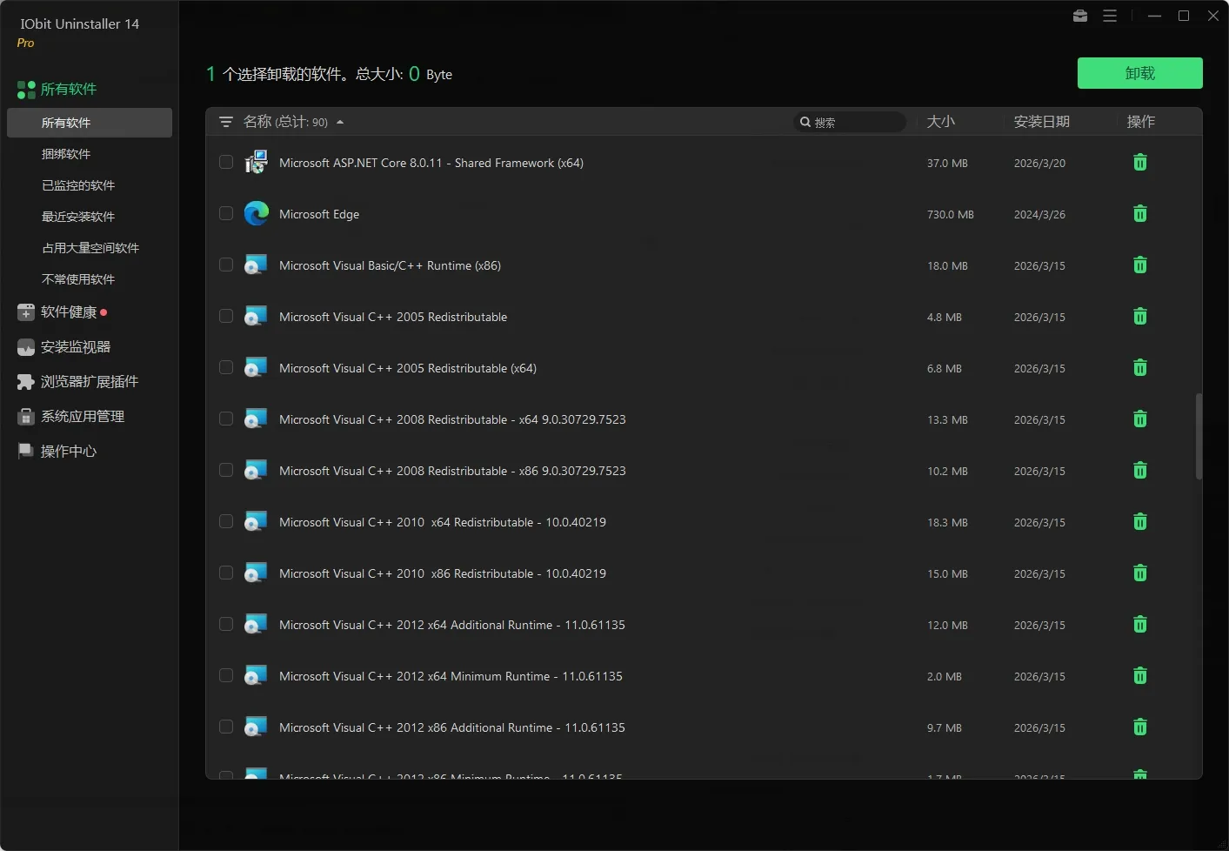The height and width of the screenshot is (851, 1229).
Task: Open the 软件健康 panel from the sidebar
Action: (70, 312)
